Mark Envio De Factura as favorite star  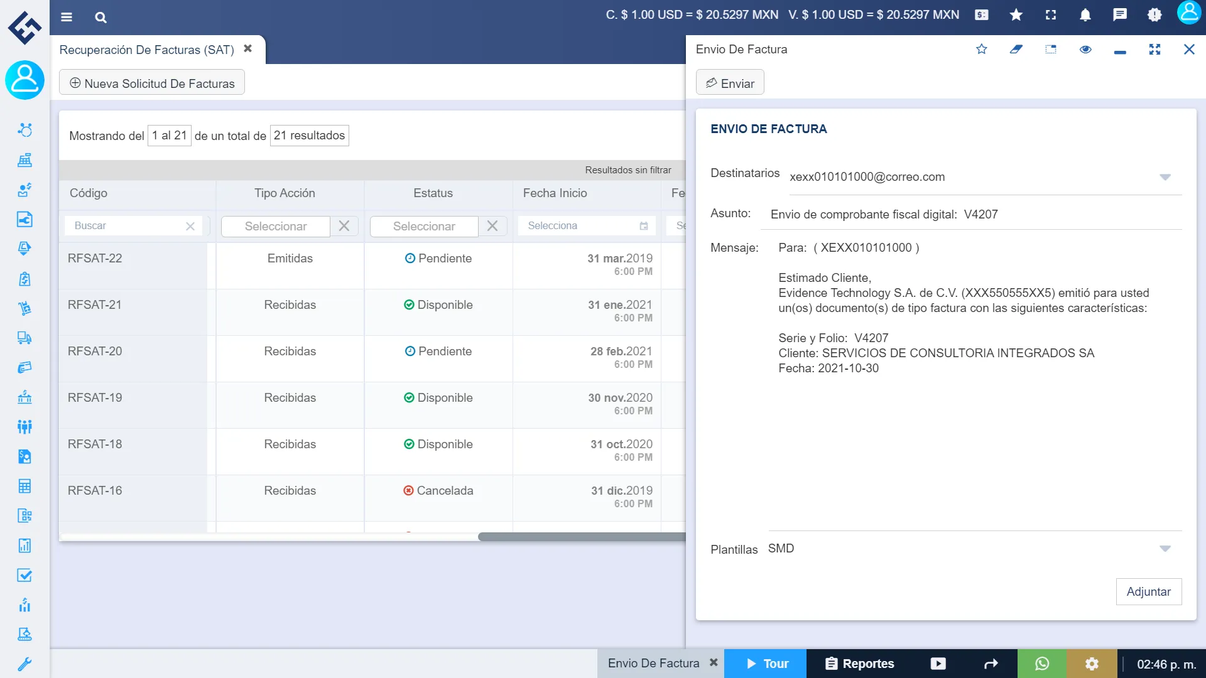click(x=981, y=49)
